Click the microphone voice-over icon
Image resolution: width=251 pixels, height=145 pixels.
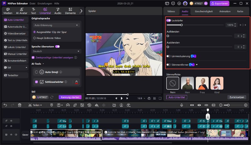pos(182,105)
